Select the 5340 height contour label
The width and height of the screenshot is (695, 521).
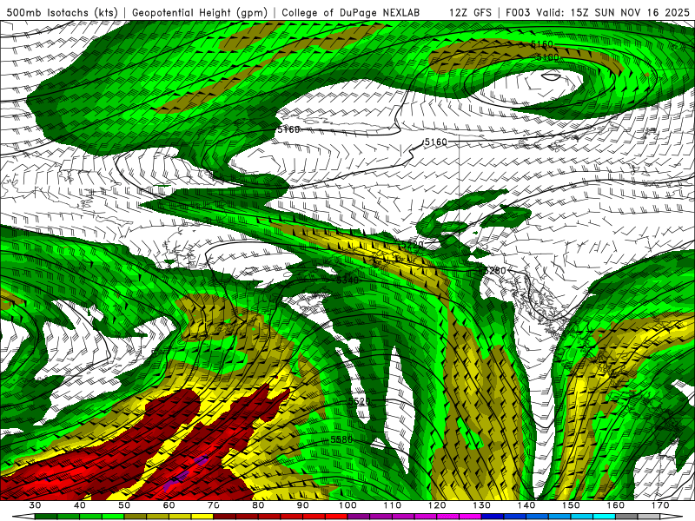click(347, 280)
